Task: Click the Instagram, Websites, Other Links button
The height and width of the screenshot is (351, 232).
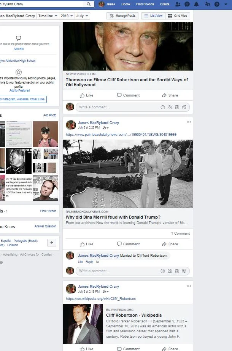Action: click(x=23, y=99)
